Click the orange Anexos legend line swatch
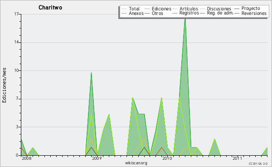The height and width of the screenshot is (167, 272). tap(124, 13)
